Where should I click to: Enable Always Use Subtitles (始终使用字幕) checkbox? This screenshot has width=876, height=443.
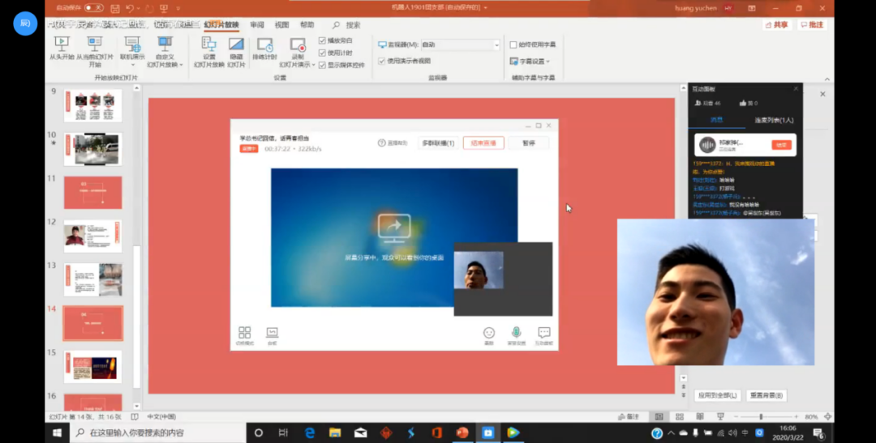[x=513, y=45]
